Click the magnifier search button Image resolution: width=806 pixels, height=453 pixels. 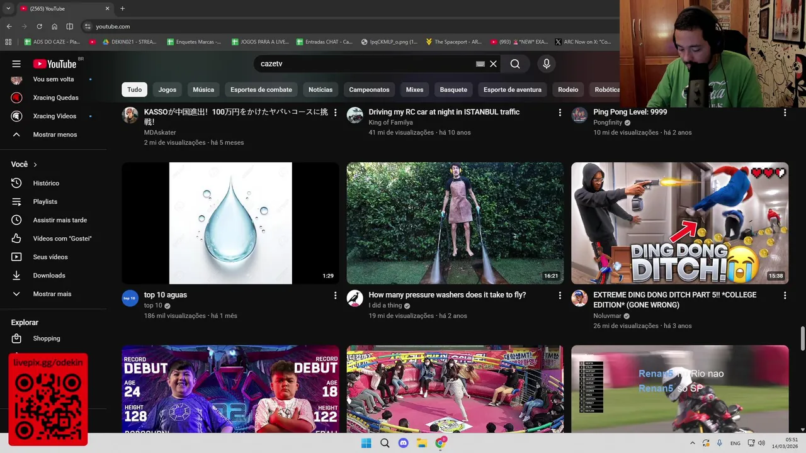[515, 64]
